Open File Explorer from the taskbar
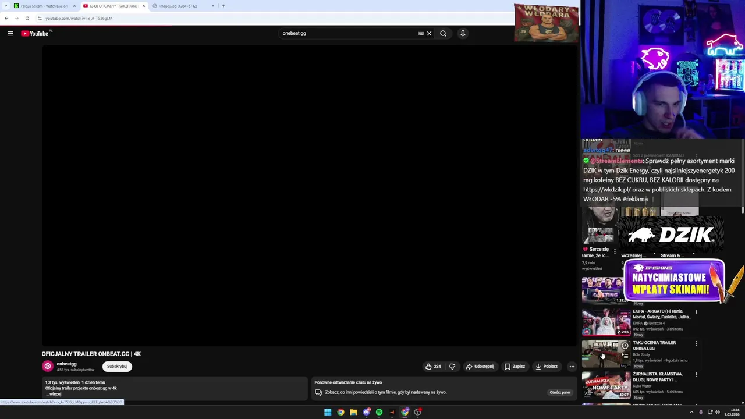This screenshot has width=745, height=419. point(353,412)
